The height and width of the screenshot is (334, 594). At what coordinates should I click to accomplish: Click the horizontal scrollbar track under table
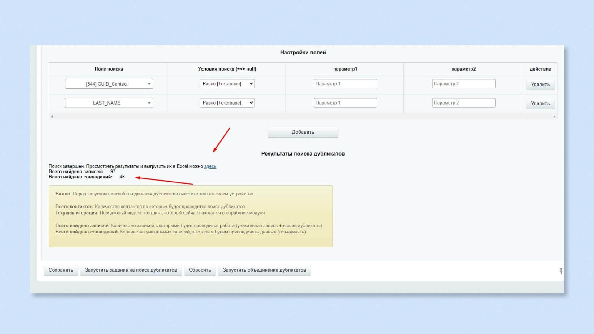pos(303,117)
